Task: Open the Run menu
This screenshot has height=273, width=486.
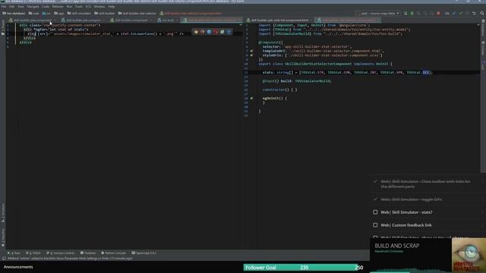Action: click(69, 7)
